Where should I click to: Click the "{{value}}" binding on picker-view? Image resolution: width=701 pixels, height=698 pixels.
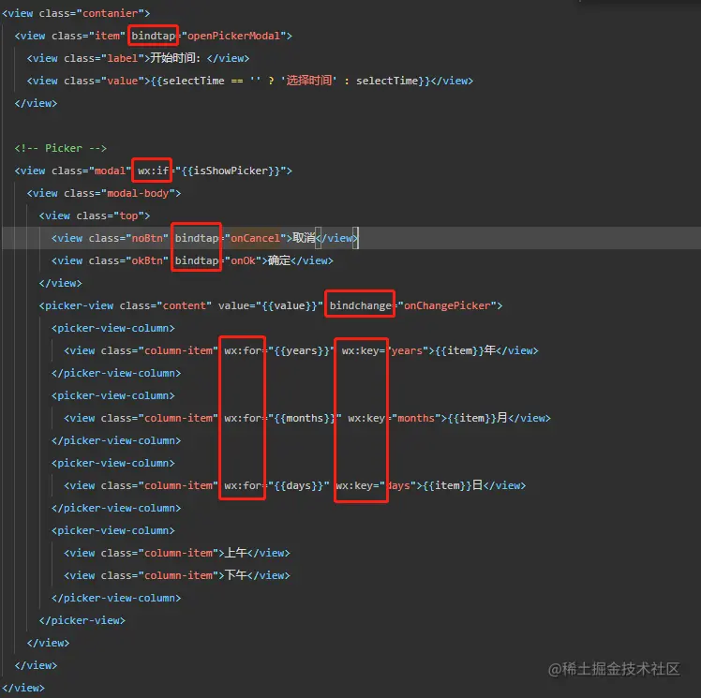[x=290, y=305]
